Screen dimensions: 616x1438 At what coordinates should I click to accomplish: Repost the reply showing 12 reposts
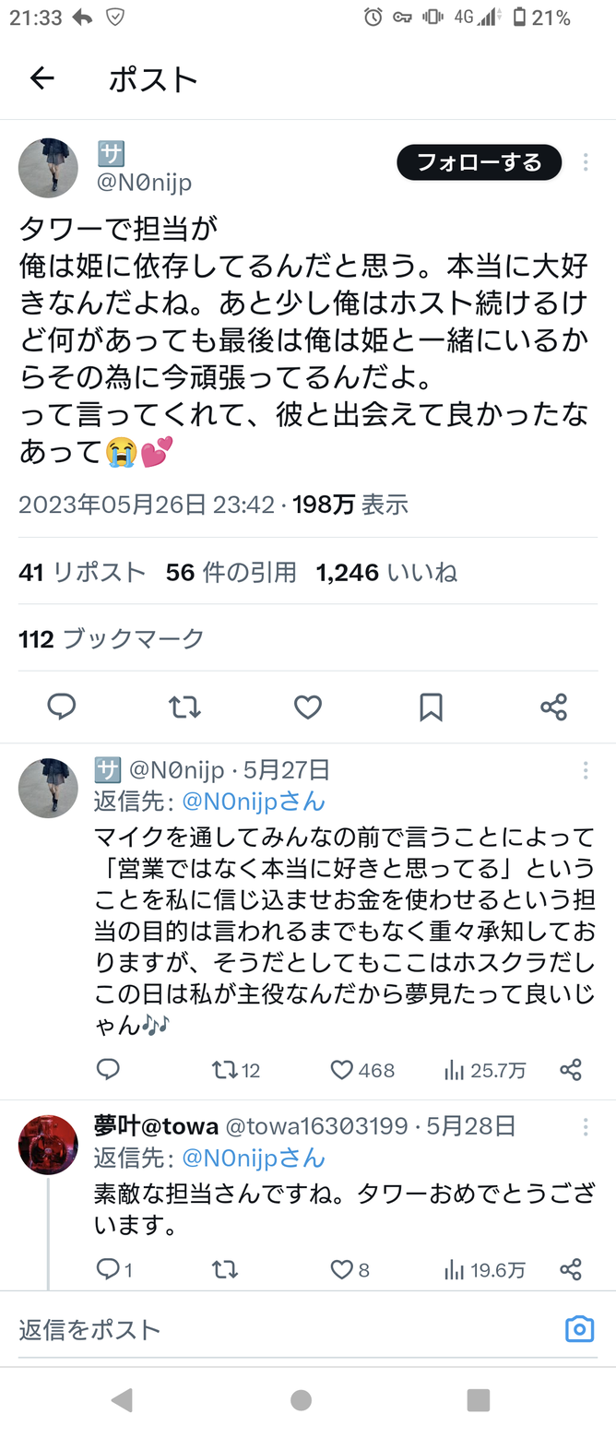coord(224,1070)
